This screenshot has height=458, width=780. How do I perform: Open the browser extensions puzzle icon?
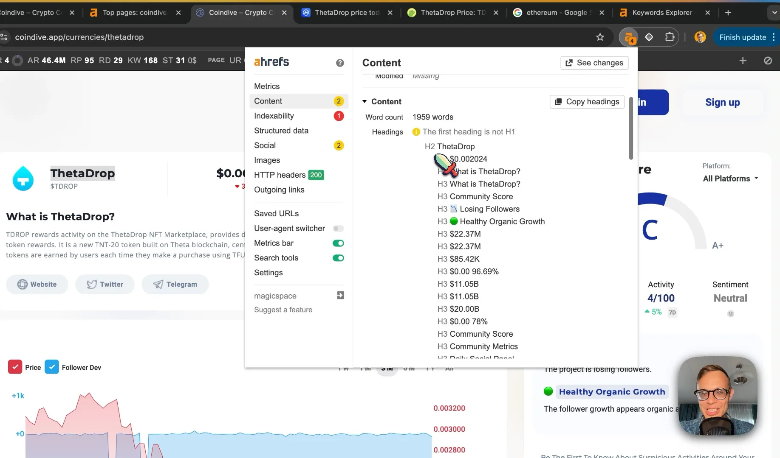670,37
